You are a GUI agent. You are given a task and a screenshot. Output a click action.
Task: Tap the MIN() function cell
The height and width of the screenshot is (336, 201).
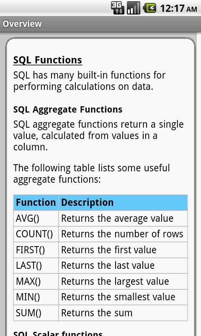click(x=36, y=297)
